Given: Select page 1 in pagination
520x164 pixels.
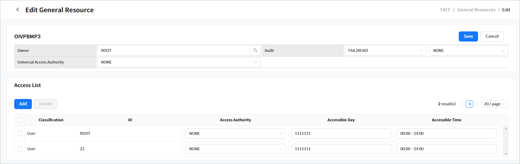Looking at the screenshot, I should (469, 104).
